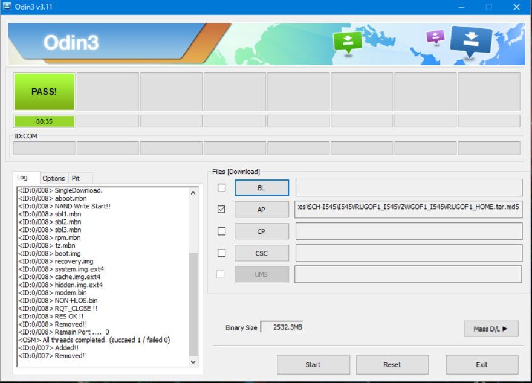The image size is (532, 383).
Task: Click log line 'modem.bin'
Action: click(52, 292)
